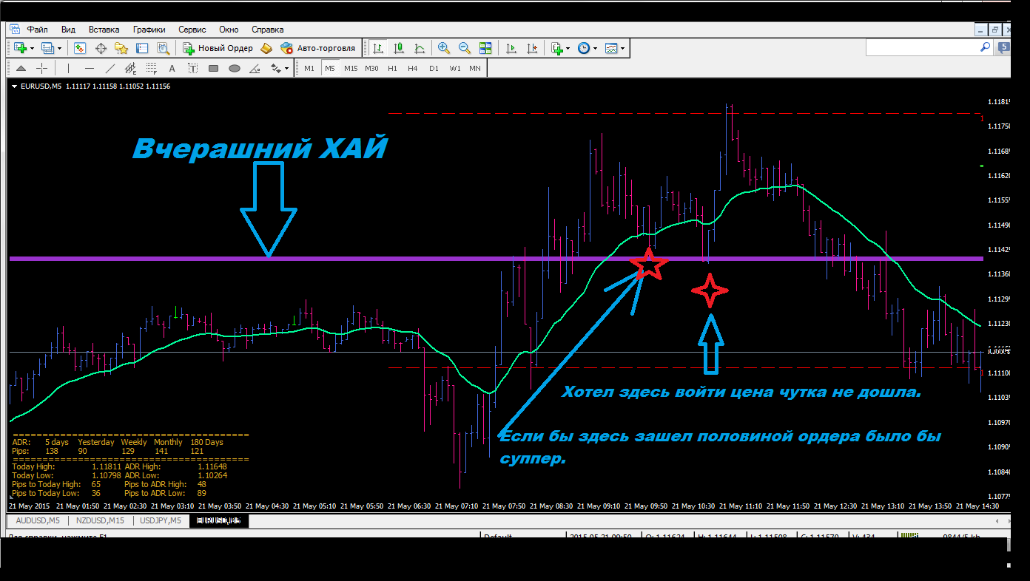This screenshot has height=581, width=1030.
Task: Open the Indicators list icon
Action: coord(556,48)
